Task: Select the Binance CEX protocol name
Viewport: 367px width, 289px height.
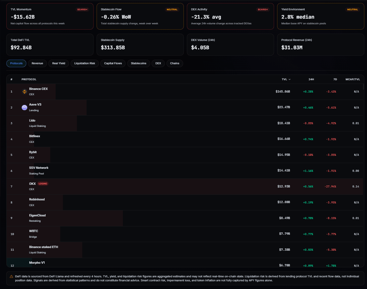Action: 38,89
